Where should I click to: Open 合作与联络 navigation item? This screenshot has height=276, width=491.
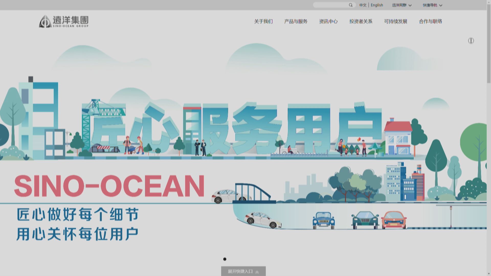[430, 21]
